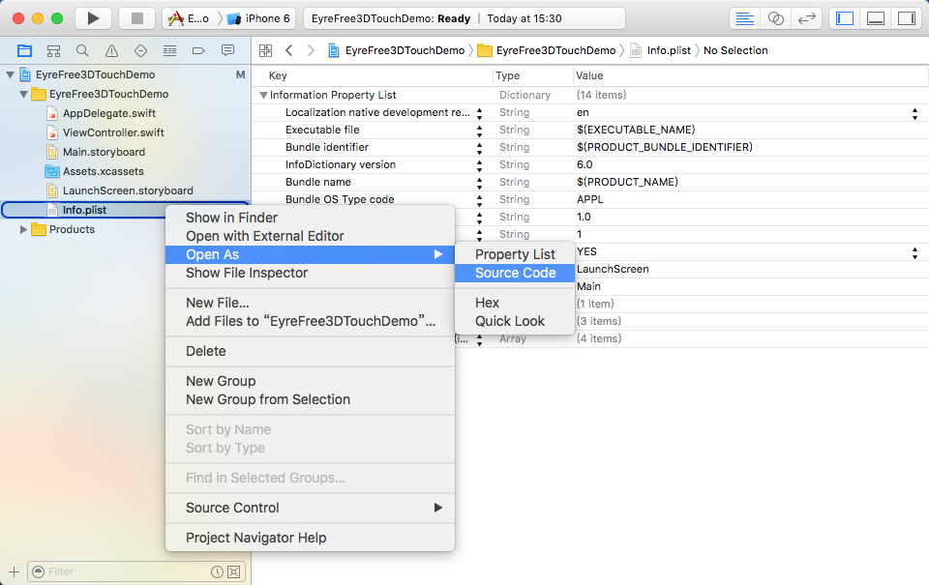Open the Project navigator folder icon
Viewport: 929px width, 585px height.
pos(24,50)
